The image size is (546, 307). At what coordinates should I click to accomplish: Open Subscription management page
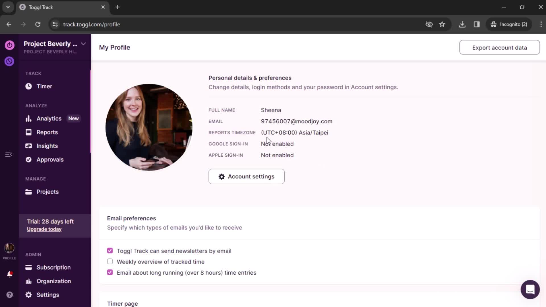[x=54, y=267]
